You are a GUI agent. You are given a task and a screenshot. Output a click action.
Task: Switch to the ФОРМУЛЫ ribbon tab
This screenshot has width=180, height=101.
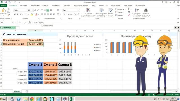[56, 6]
